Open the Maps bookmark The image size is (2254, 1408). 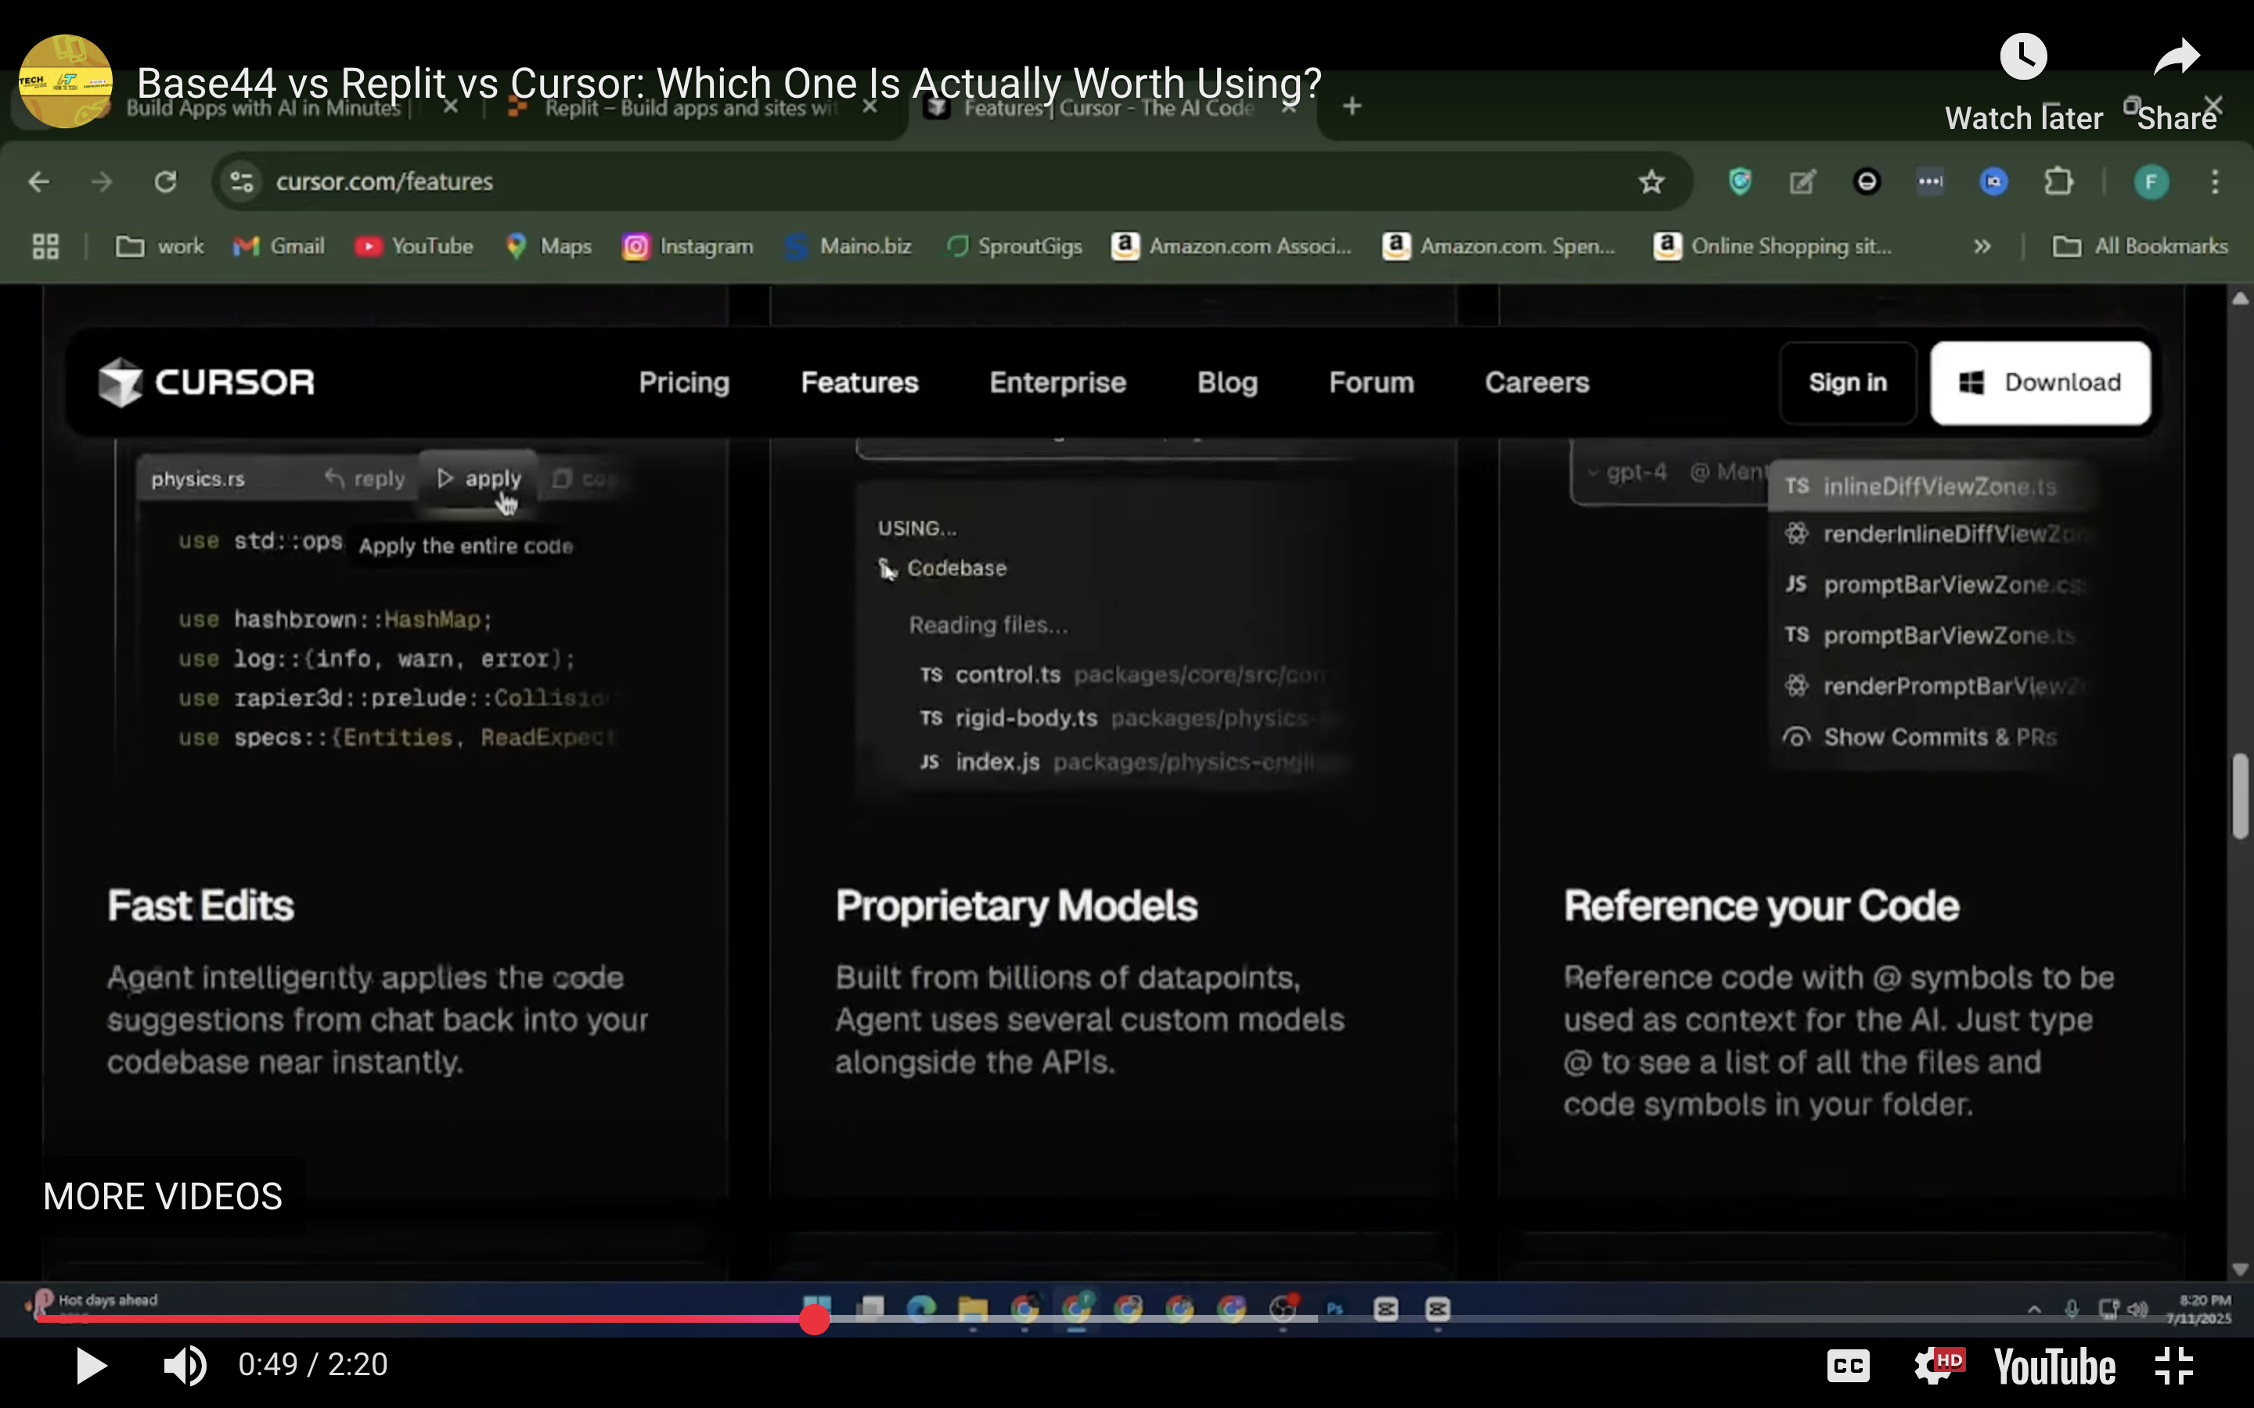click(x=549, y=246)
